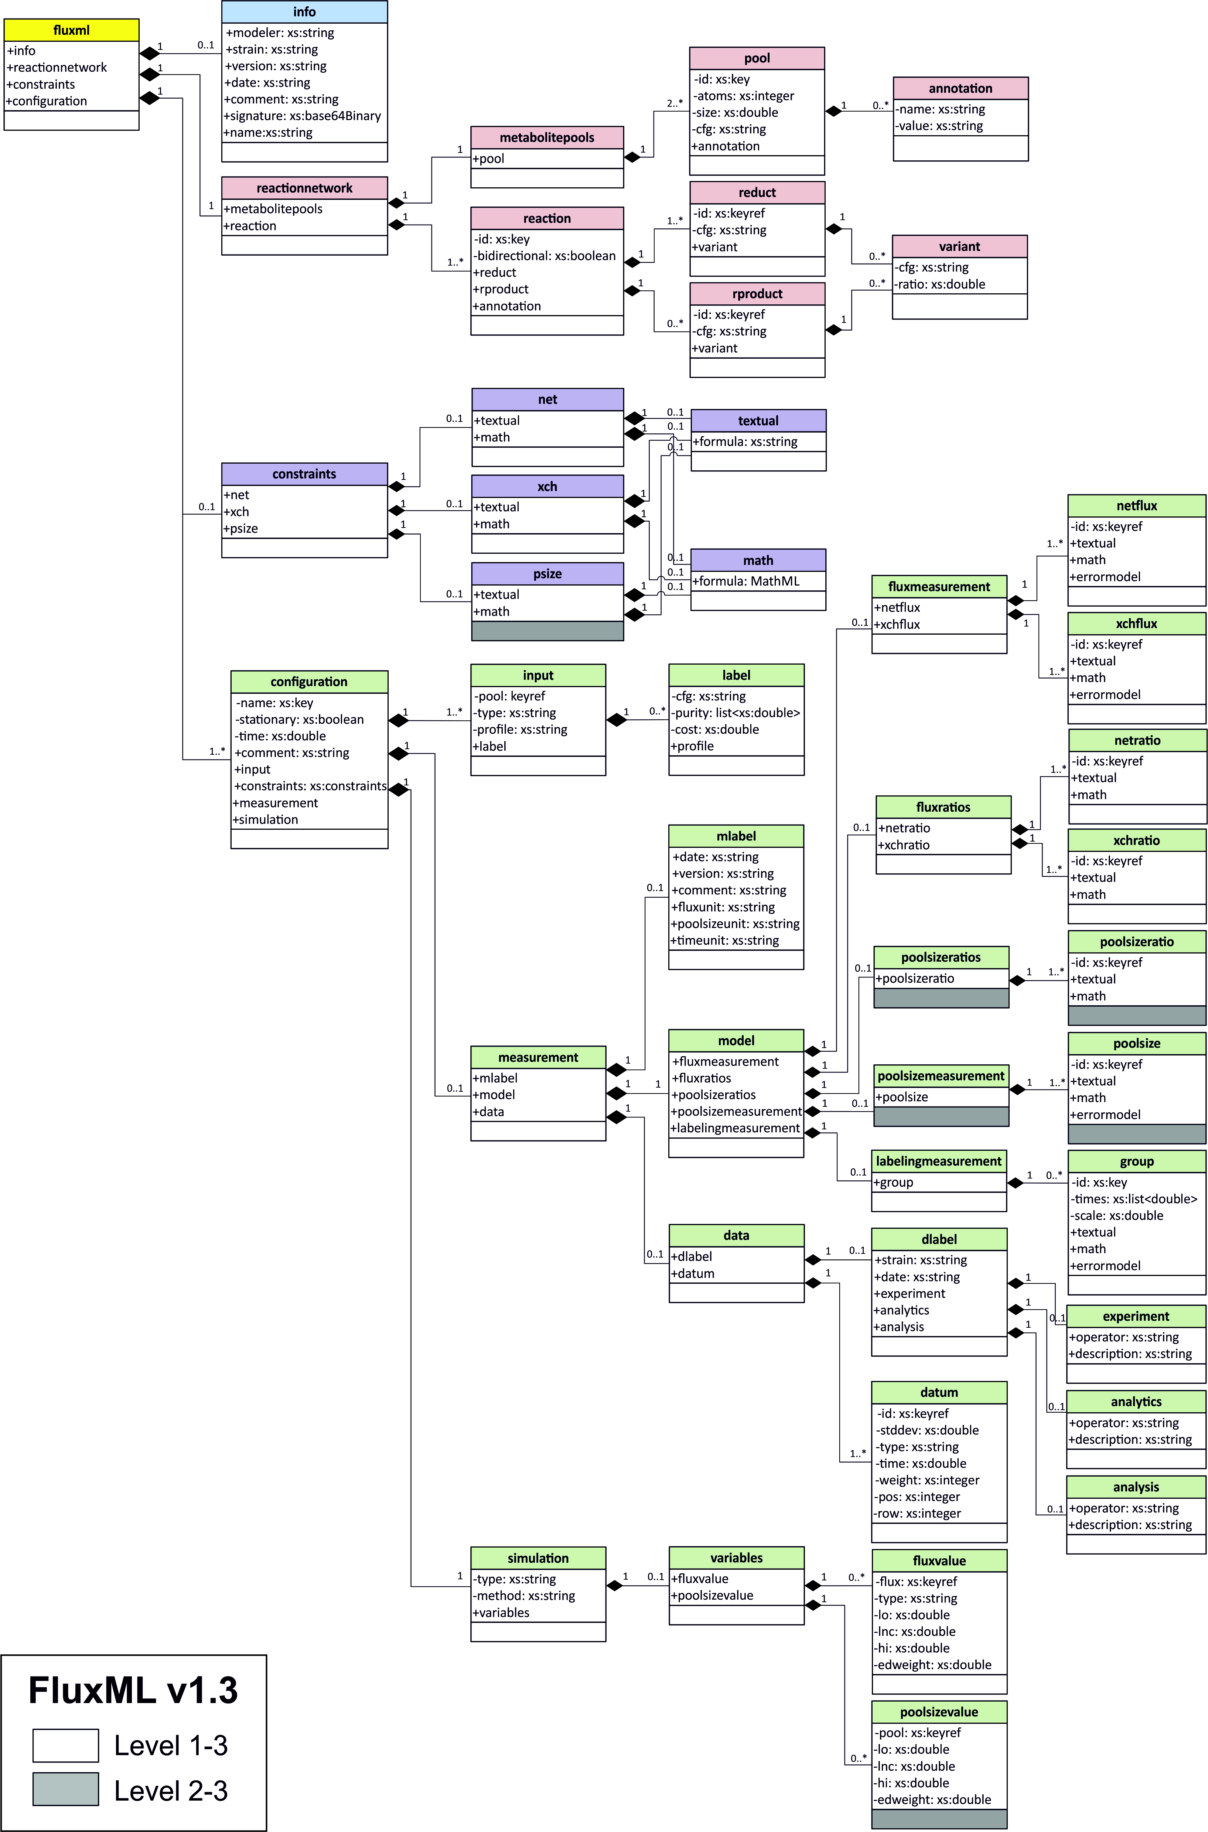Click the netflux class header

click(x=1136, y=506)
